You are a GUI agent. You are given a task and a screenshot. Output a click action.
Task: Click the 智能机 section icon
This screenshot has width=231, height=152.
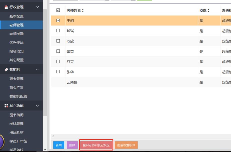[x=6, y=70]
